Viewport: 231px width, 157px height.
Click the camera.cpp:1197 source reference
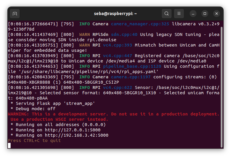coord(131,77)
